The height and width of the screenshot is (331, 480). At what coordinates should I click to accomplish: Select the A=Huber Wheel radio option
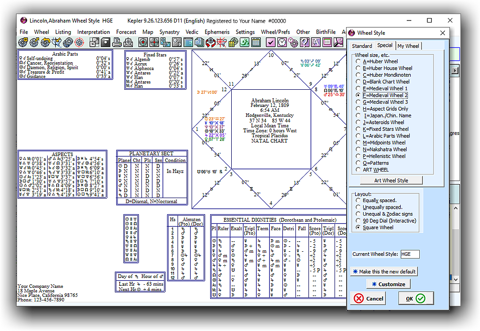(x=358, y=62)
